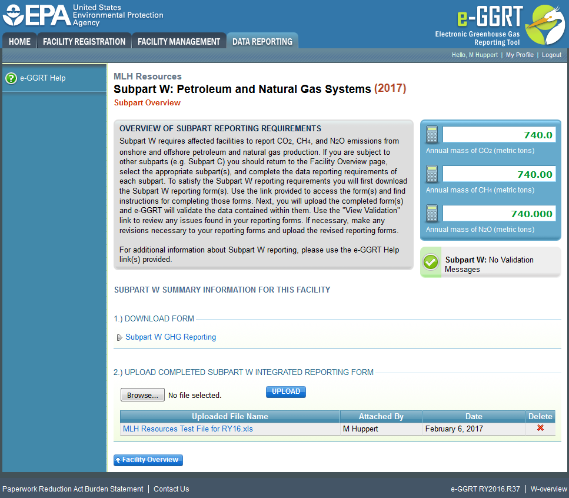
Task: Open the DATA REPORTING tab
Action: point(262,41)
